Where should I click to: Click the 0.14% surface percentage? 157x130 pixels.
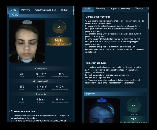click(60, 99)
